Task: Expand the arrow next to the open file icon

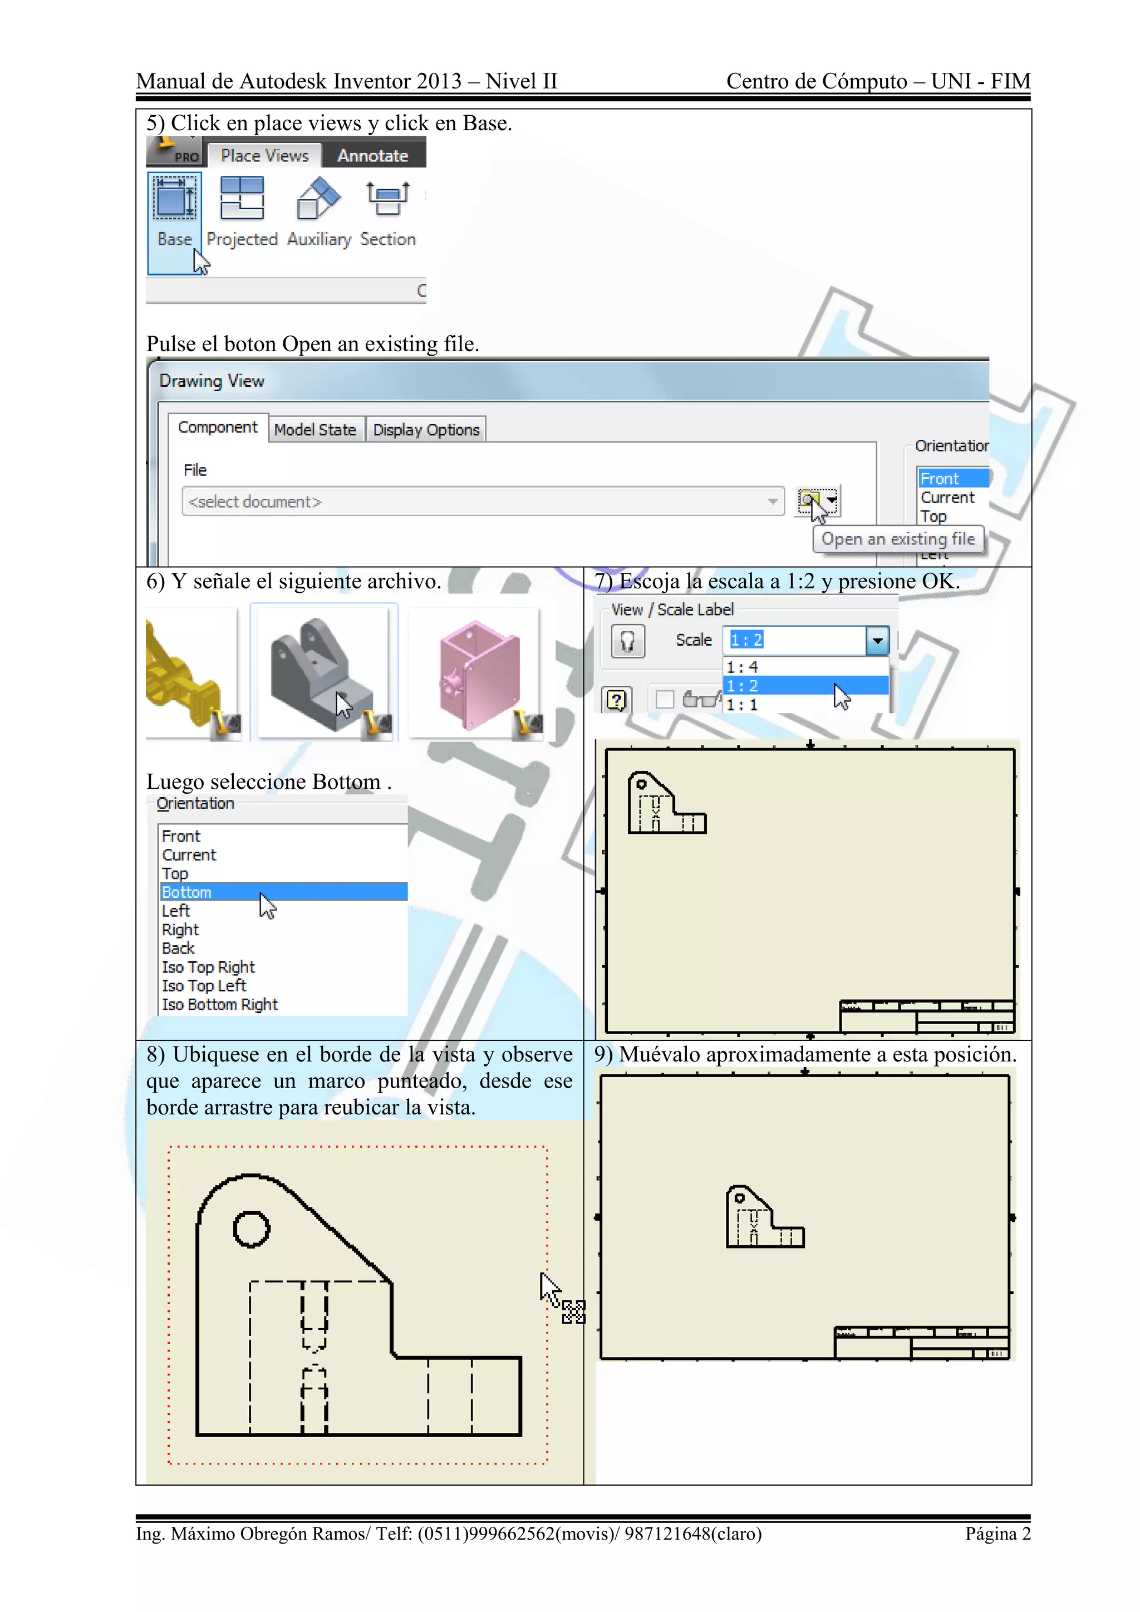Action: tap(832, 500)
